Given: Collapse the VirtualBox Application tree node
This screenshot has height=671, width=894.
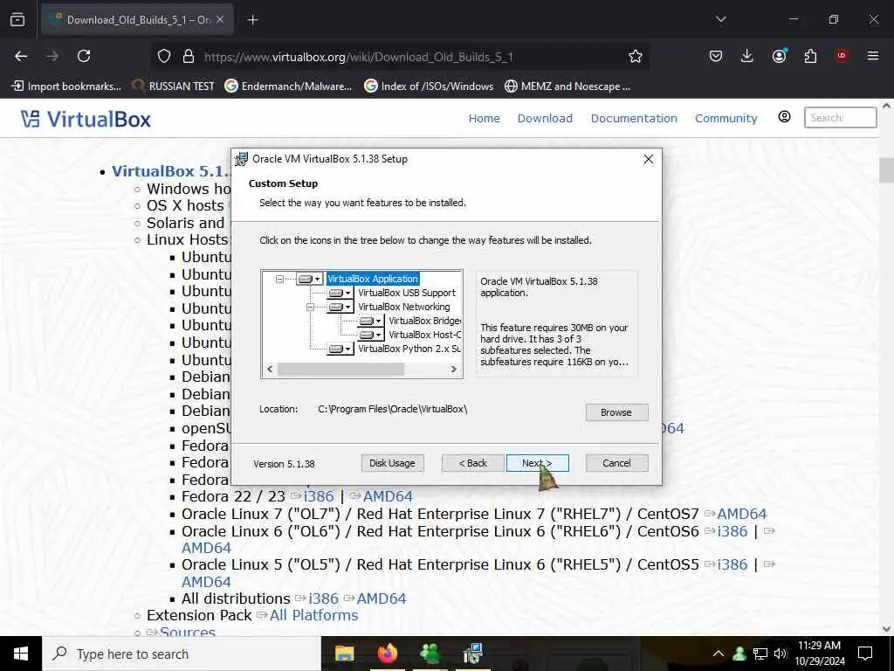Looking at the screenshot, I should [x=279, y=279].
